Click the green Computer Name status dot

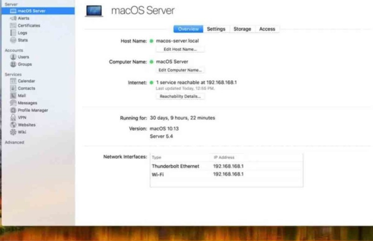coord(151,62)
